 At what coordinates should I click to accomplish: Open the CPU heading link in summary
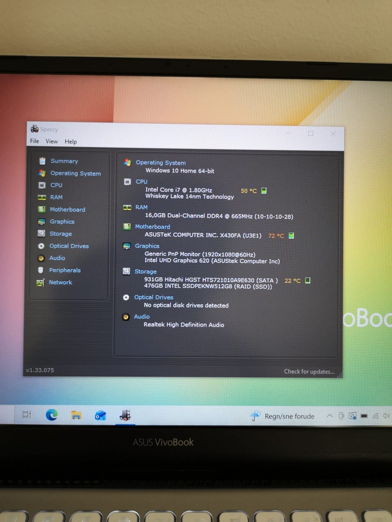click(x=141, y=182)
